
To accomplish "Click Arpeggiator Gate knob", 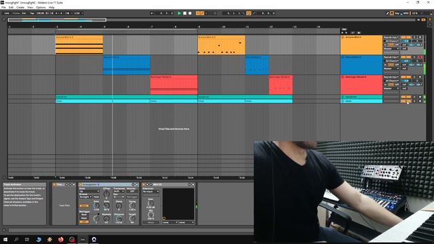I will tap(106, 205).
